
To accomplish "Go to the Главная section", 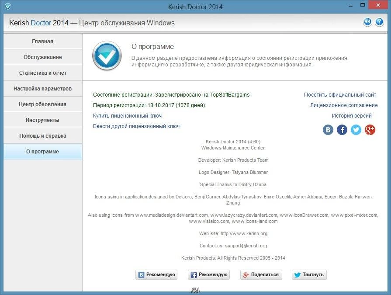I will coord(43,42).
